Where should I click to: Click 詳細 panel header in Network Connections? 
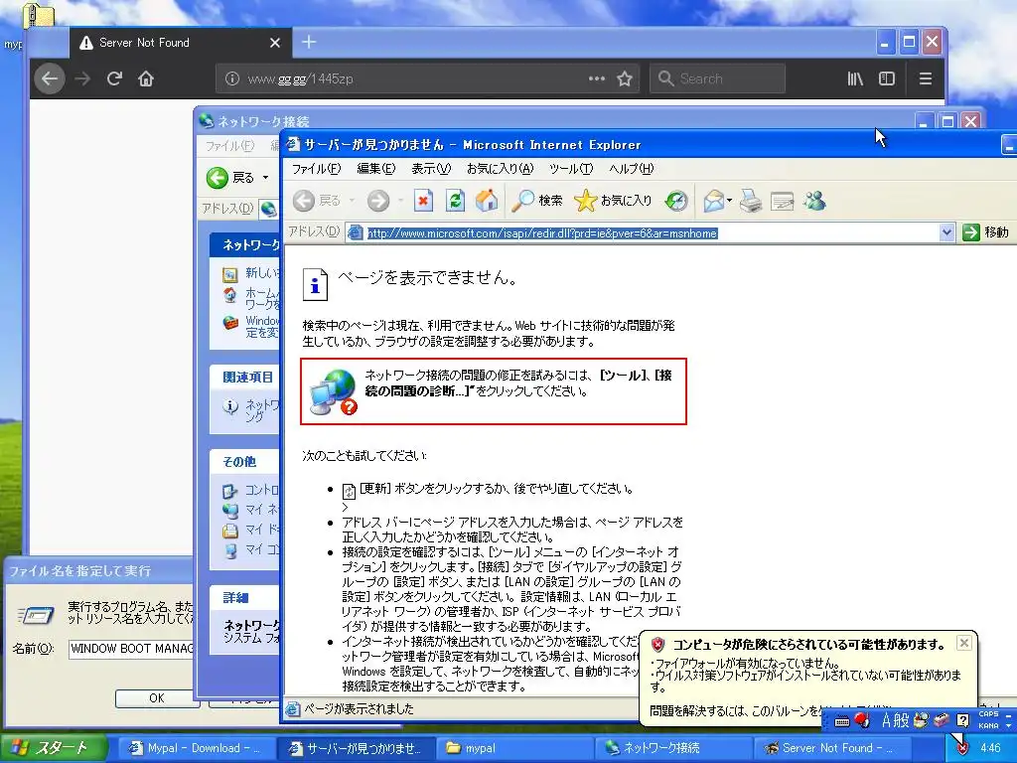[235, 597]
